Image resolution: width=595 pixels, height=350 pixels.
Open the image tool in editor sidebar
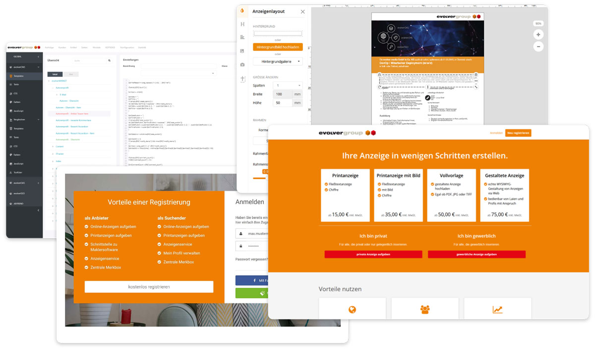pos(242,51)
